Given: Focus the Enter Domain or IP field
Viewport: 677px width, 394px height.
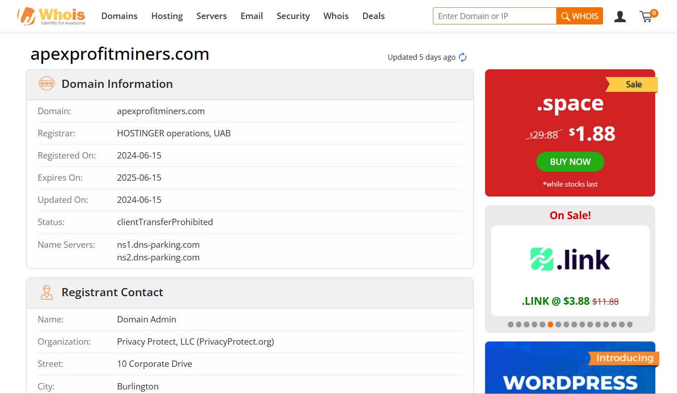Looking at the screenshot, I should 495,16.
